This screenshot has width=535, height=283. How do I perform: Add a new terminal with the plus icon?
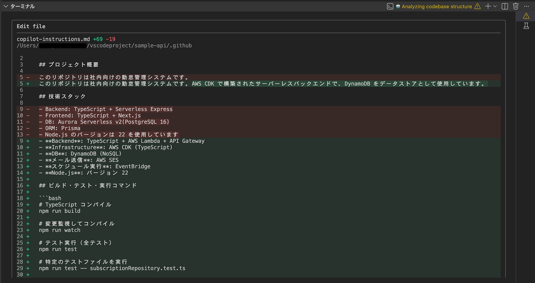(488, 6)
